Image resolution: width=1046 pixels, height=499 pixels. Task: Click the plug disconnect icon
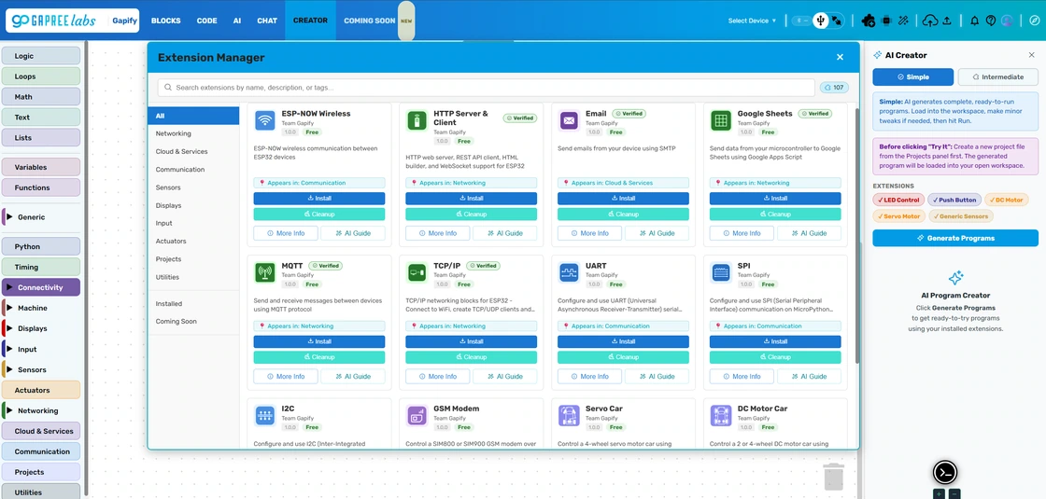(837, 21)
